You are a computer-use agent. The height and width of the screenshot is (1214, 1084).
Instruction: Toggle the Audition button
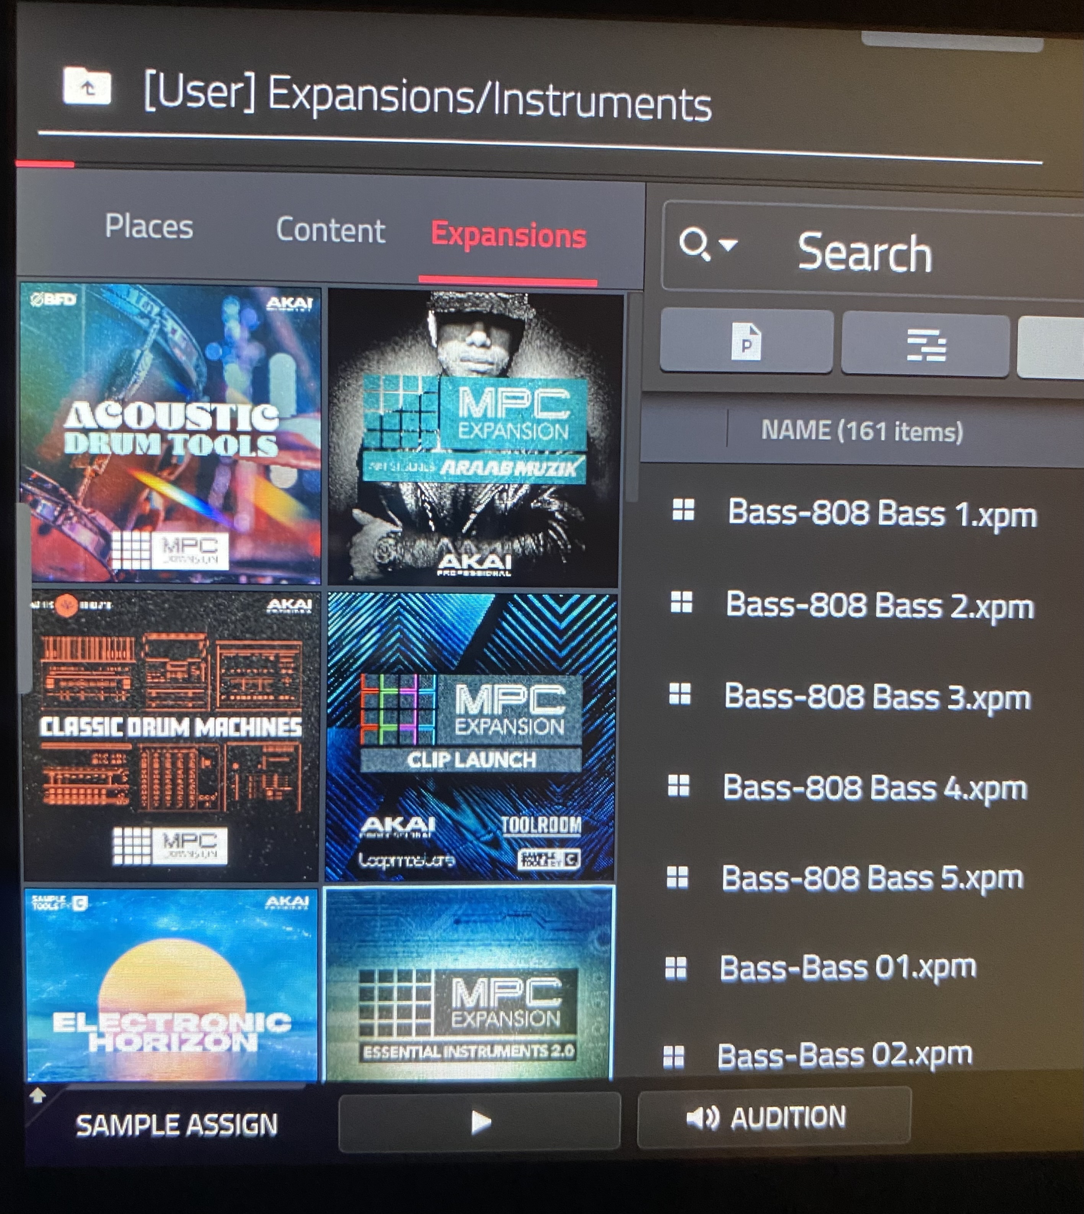(x=774, y=1118)
